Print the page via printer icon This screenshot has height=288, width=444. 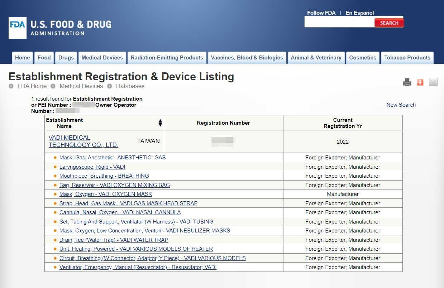pyautogui.click(x=407, y=82)
